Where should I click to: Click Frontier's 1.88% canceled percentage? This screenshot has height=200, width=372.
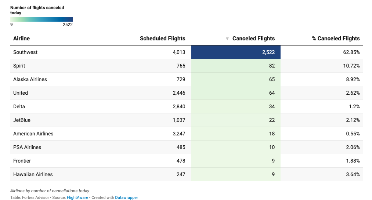[x=353, y=161]
